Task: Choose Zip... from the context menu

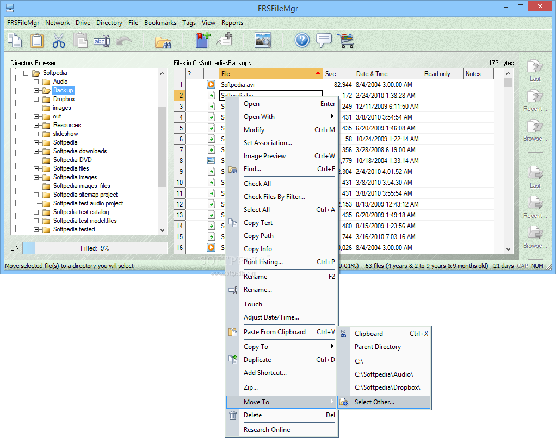Action: pyautogui.click(x=282, y=387)
